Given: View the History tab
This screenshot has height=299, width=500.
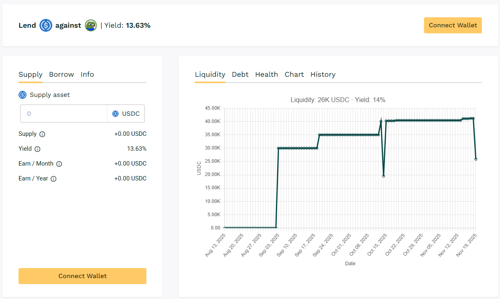Looking at the screenshot, I should 323,74.
